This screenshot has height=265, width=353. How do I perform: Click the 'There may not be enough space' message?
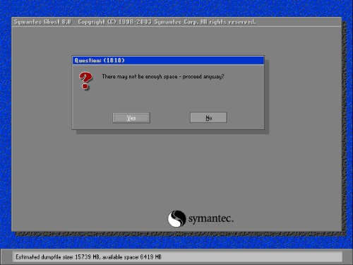click(140, 76)
